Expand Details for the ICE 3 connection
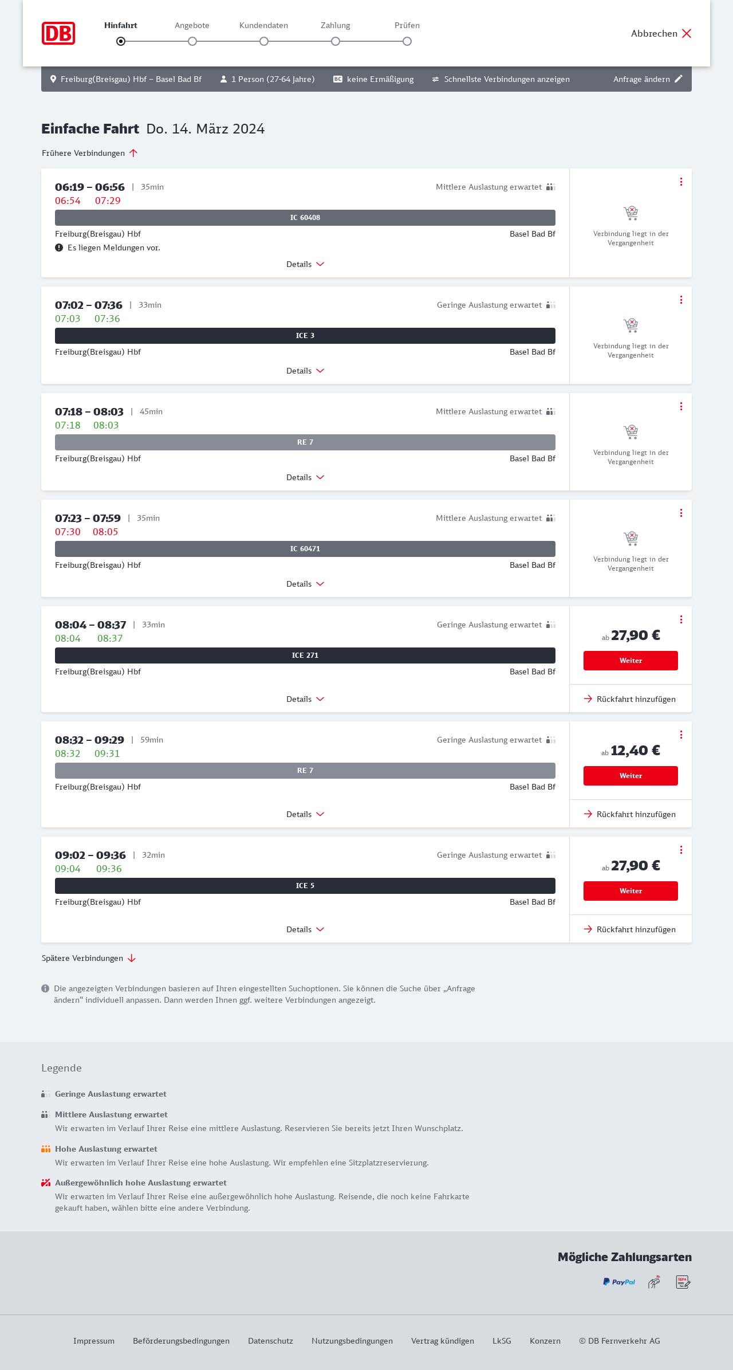733x1370 pixels. pyautogui.click(x=305, y=371)
